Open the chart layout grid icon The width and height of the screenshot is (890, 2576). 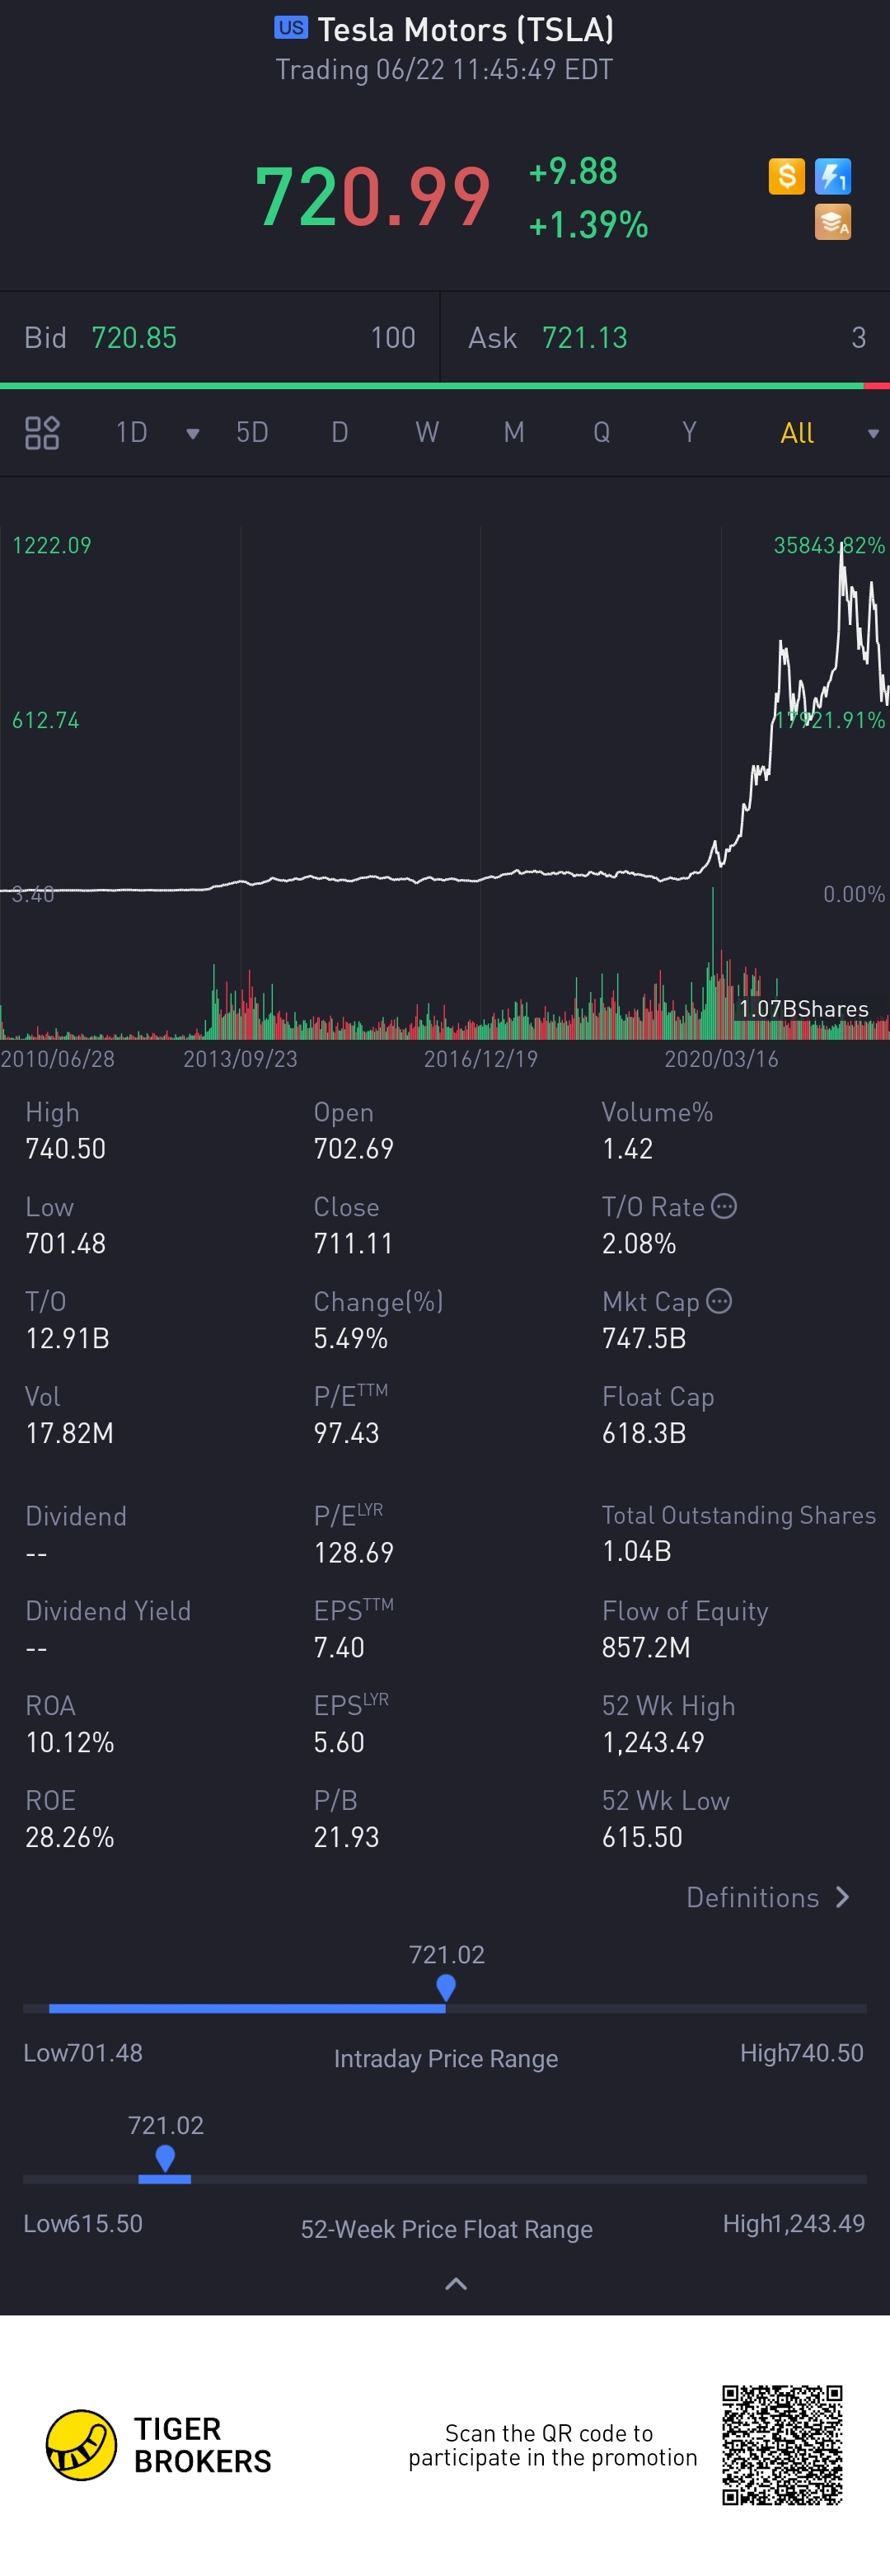pos(42,433)
